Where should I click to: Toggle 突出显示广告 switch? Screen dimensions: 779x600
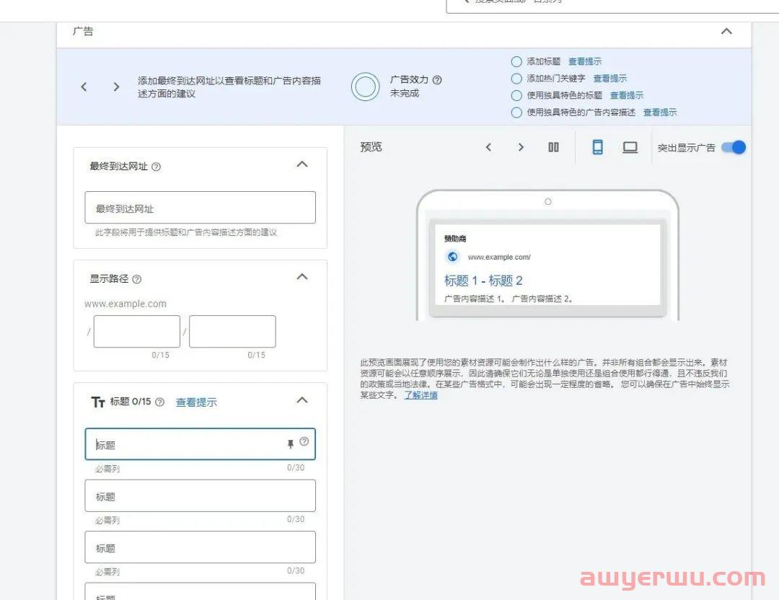pos(734,148)
